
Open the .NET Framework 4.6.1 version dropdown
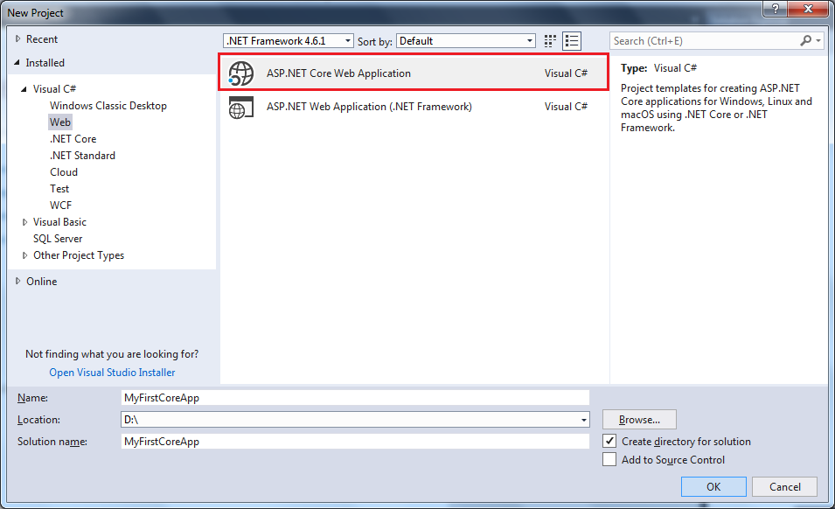[x=289, y=41]
